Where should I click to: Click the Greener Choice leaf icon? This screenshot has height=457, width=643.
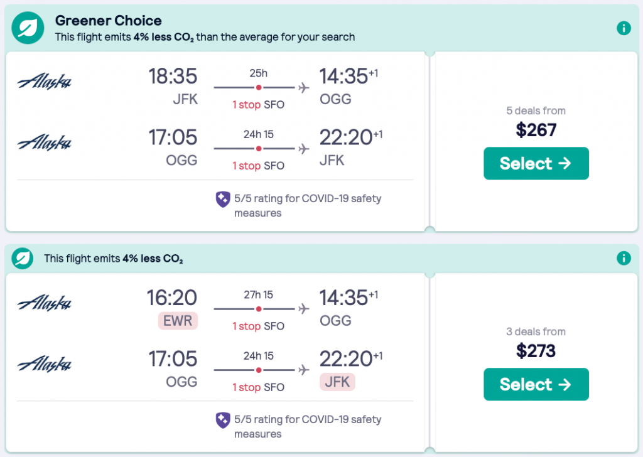point(28,28)
